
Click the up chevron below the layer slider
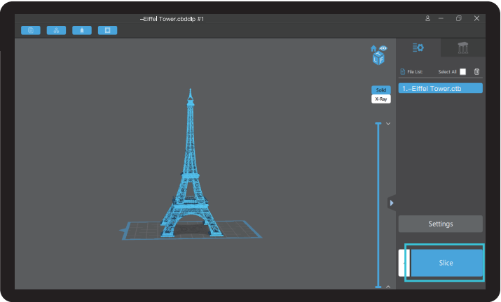pos(388,287)
